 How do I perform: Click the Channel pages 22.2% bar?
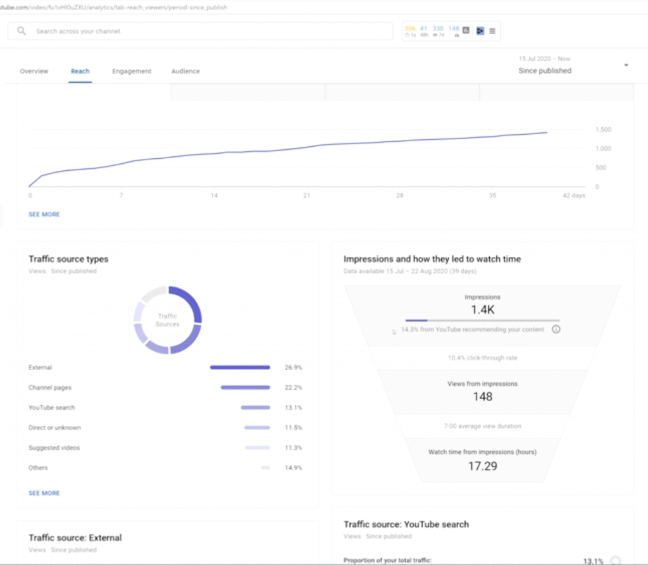tap(246, 387)
